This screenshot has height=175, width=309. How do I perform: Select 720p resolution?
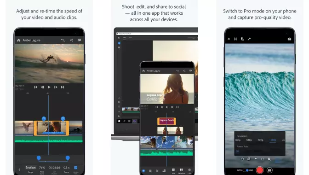coord(261,140)
